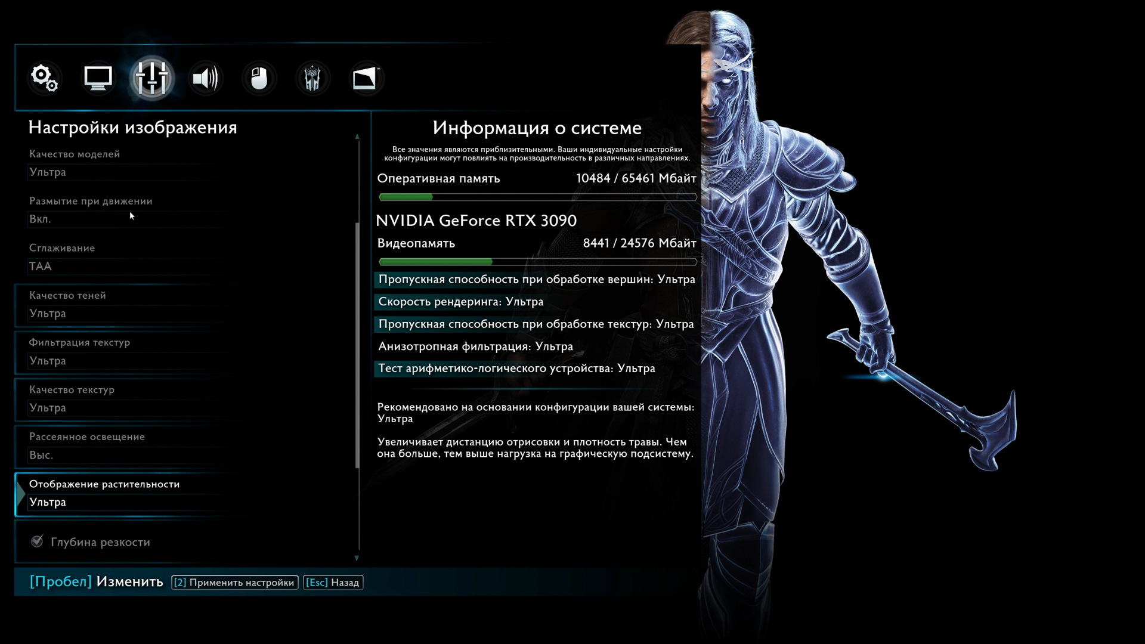Viewport: 1145px width, 644px height.
Task: Open the general settings gear tab
Action: tap(45, 78)
